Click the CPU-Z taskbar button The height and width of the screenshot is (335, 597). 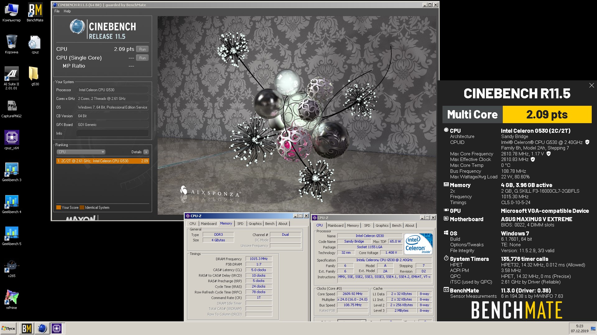[57, 328]
